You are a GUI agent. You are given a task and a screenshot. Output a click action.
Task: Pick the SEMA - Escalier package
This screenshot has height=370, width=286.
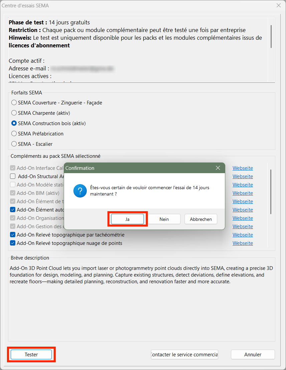click(14, 144)
